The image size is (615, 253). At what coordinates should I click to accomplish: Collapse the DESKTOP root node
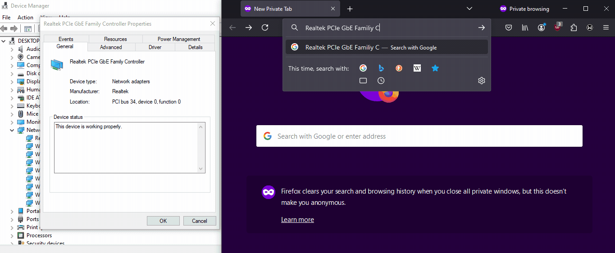pos(4,41)
